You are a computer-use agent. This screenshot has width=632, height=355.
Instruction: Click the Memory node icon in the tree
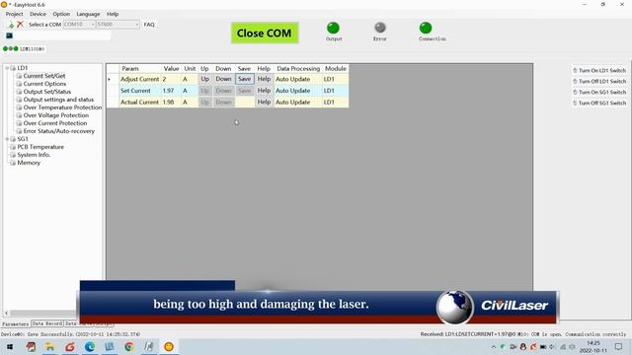pos(13,163)
